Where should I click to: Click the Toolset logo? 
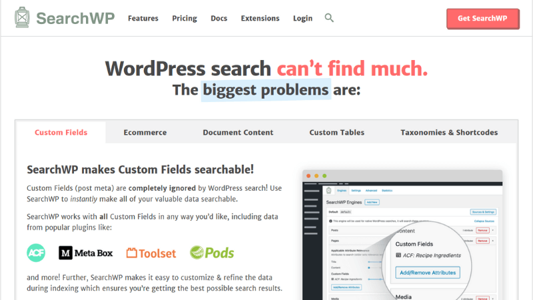pyautogui.click(x=151, y=253)
